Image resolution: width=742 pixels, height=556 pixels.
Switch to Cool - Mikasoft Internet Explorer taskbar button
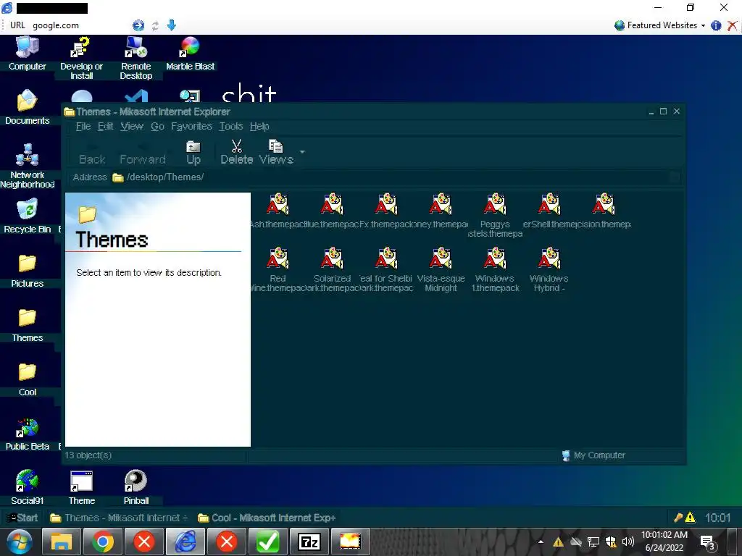point(267,518)
